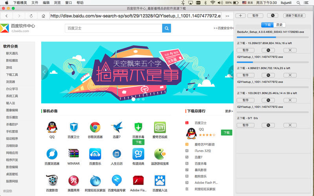Switch to 历史 tab in download panel

tap(279, 25)
